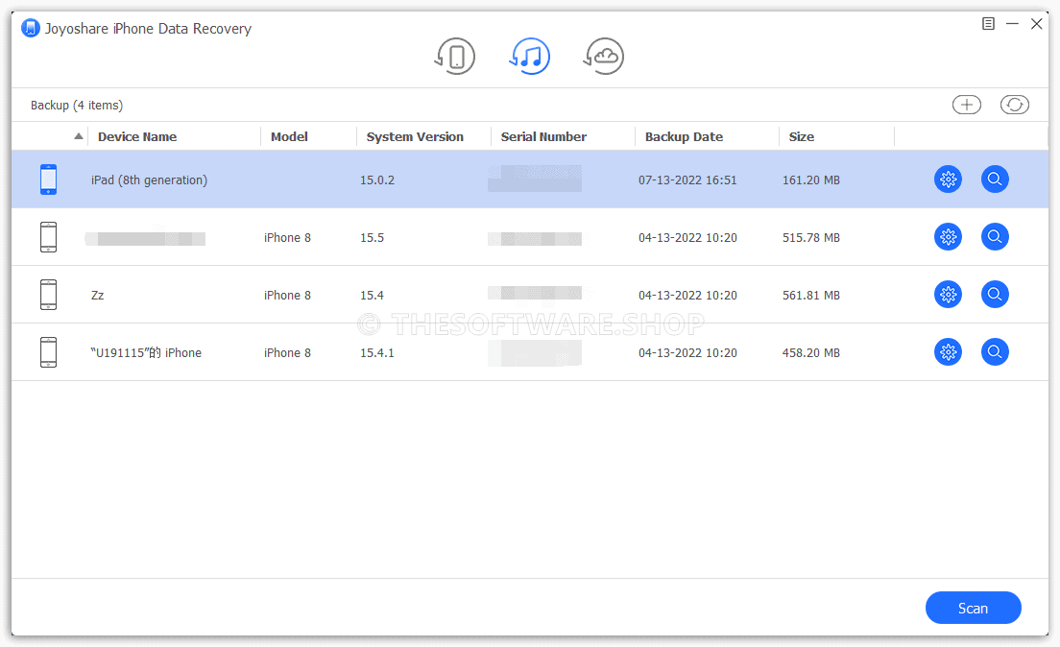Open settings gear for 458.20 MB backup
This screenshot has width=1060, height=647.
(x=949, y=351)
